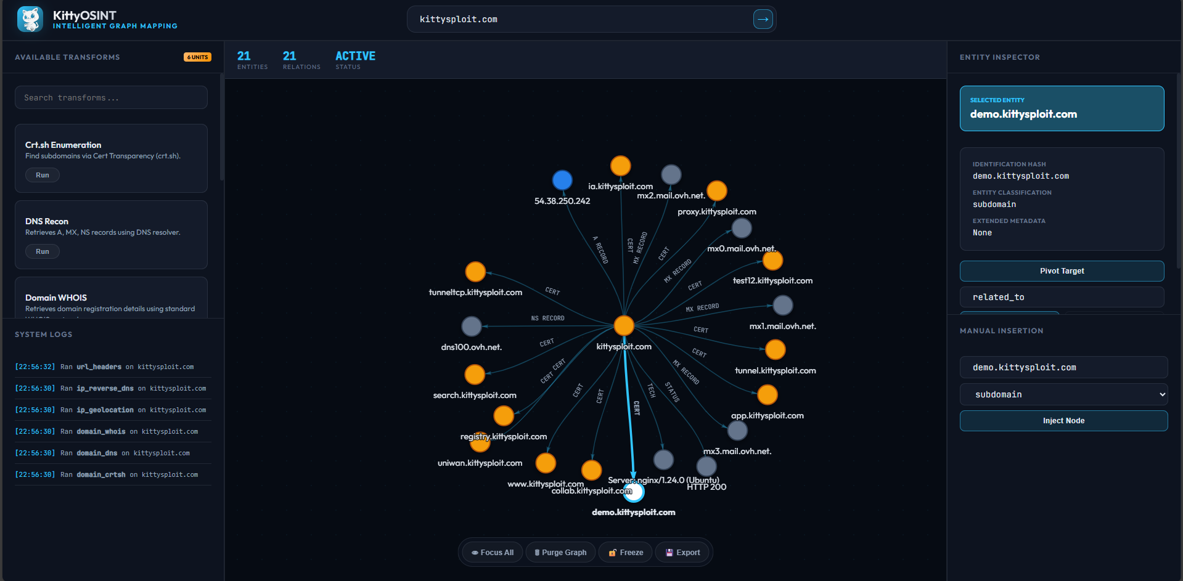Click the domain_crtsh log entry

pos(113,474)
